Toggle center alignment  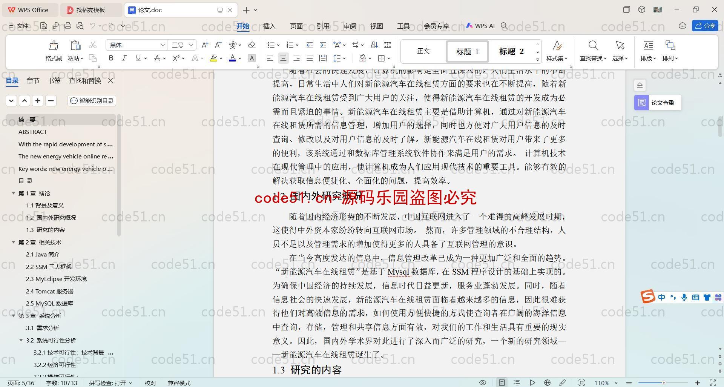tap(283, 58)
